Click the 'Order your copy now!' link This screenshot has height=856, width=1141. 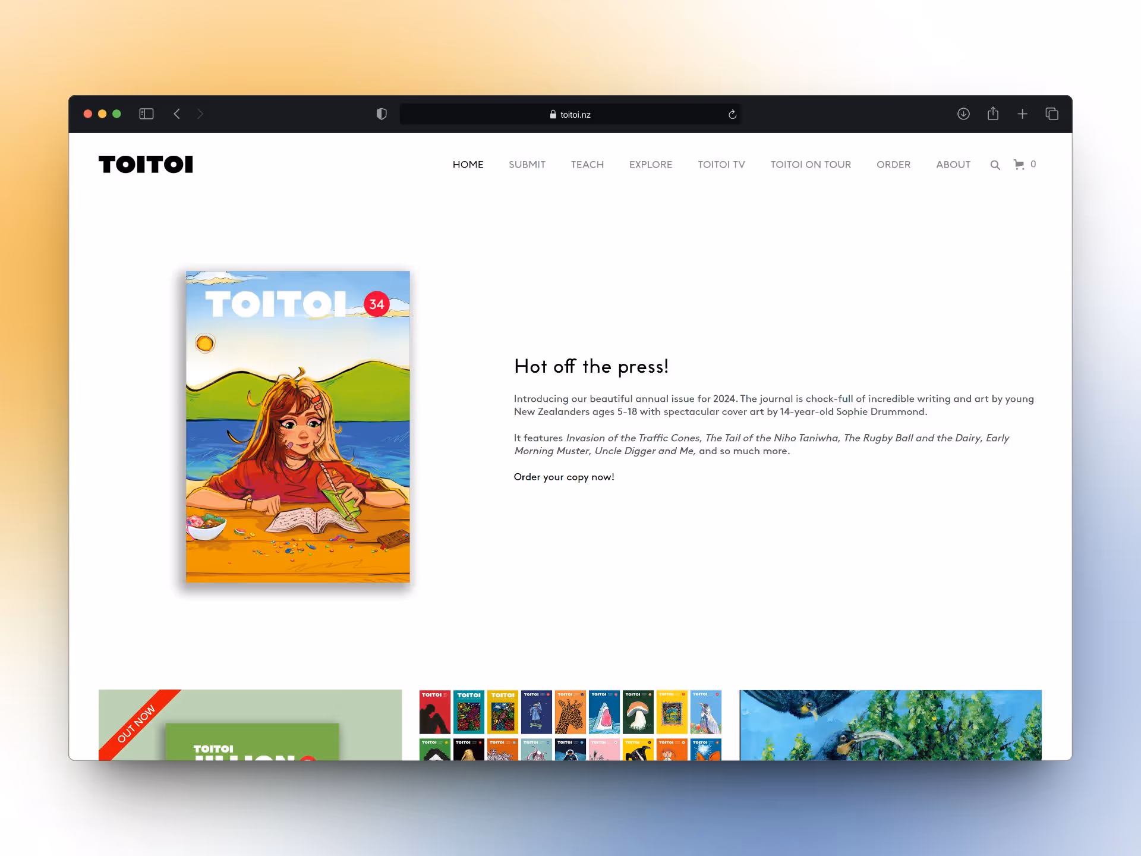tap(564, 477)
